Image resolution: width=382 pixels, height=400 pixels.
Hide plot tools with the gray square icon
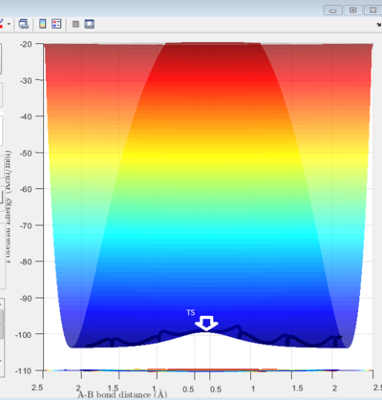tap(75, 24)
